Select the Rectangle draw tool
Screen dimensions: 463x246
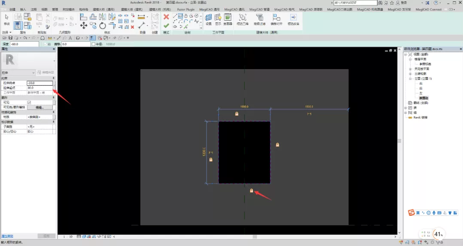coord(180,16)
